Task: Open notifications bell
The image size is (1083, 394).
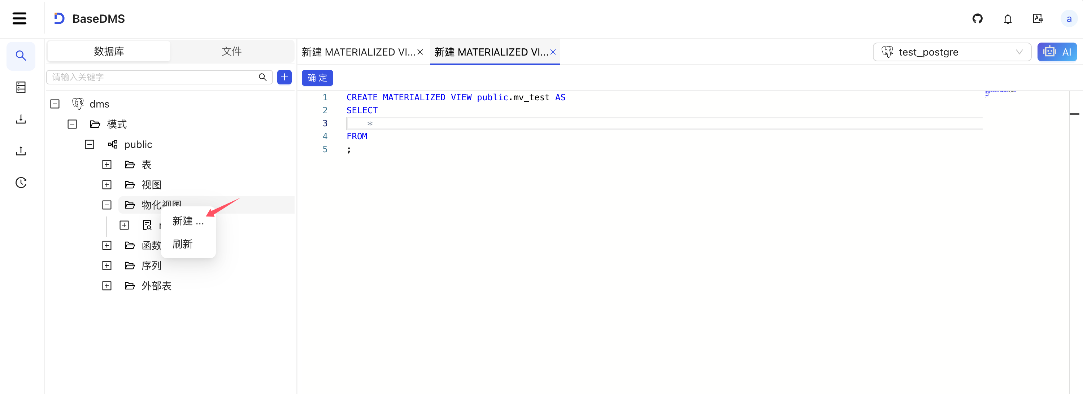Action: pos(1008,19)
